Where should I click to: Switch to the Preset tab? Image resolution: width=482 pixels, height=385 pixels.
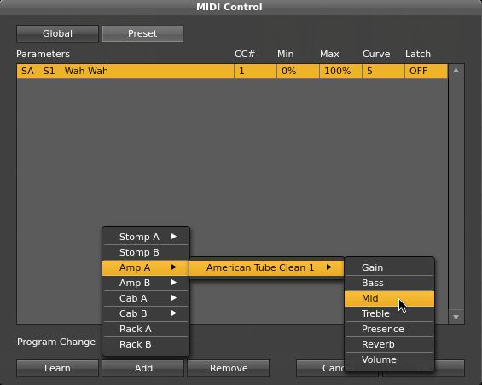click(142, 33)
